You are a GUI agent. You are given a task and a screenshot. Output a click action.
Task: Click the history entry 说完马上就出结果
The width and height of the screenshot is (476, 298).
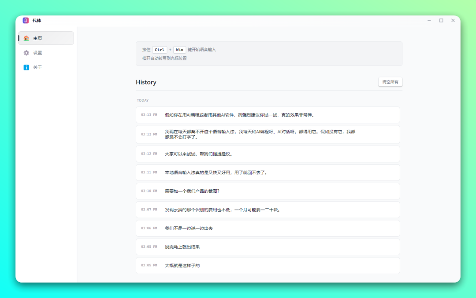coord(268,247)
